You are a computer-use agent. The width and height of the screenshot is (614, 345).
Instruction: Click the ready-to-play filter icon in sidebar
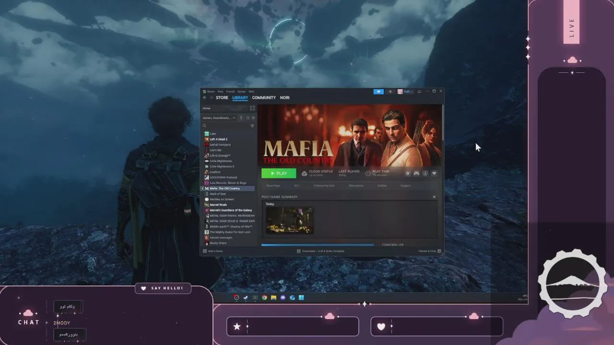[x=253, y=118]
